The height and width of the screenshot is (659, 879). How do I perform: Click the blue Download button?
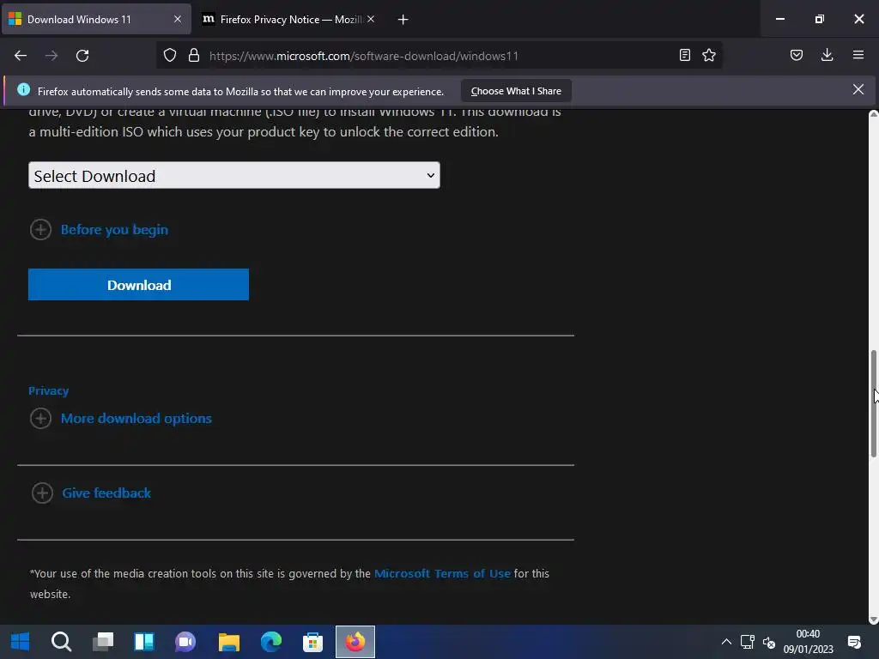click(138, 285)
